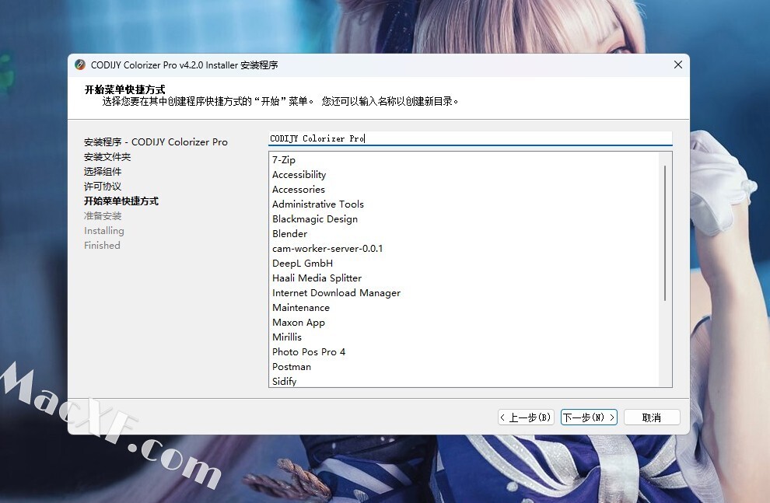Proceed with 下一步(N) button
The height and width of the screenshot is (503, 770).
tap(589, 417)
